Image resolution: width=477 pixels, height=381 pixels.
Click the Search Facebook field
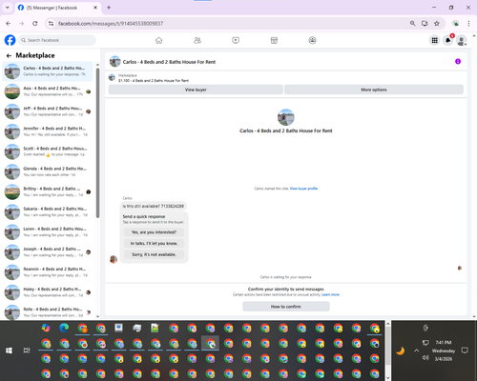(57, 40)
